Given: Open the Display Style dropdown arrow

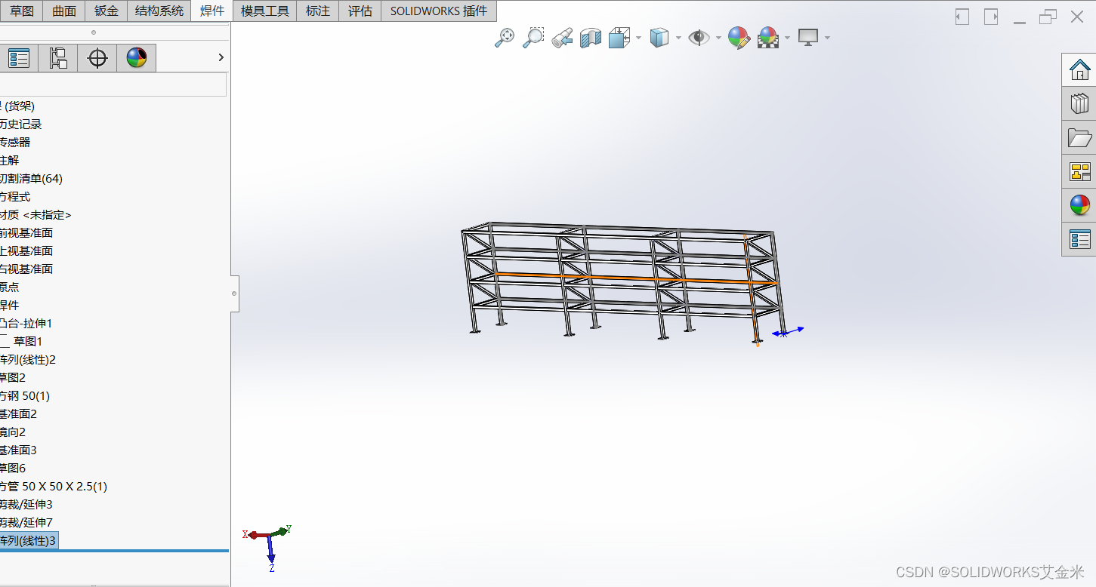Looking at the screenshot, I should (x=678, y=38).
